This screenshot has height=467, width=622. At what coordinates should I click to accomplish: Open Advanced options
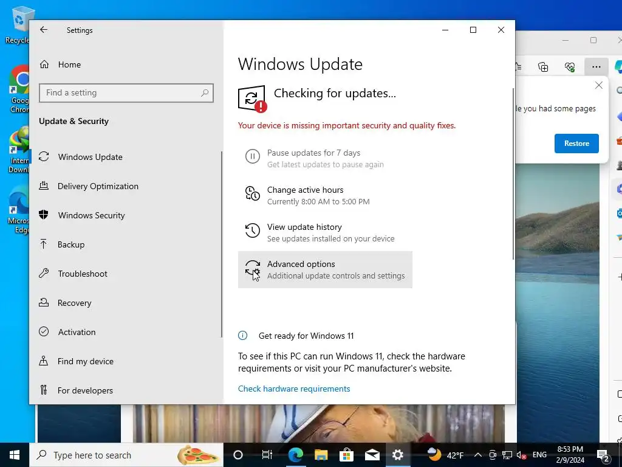click(326, 269)
